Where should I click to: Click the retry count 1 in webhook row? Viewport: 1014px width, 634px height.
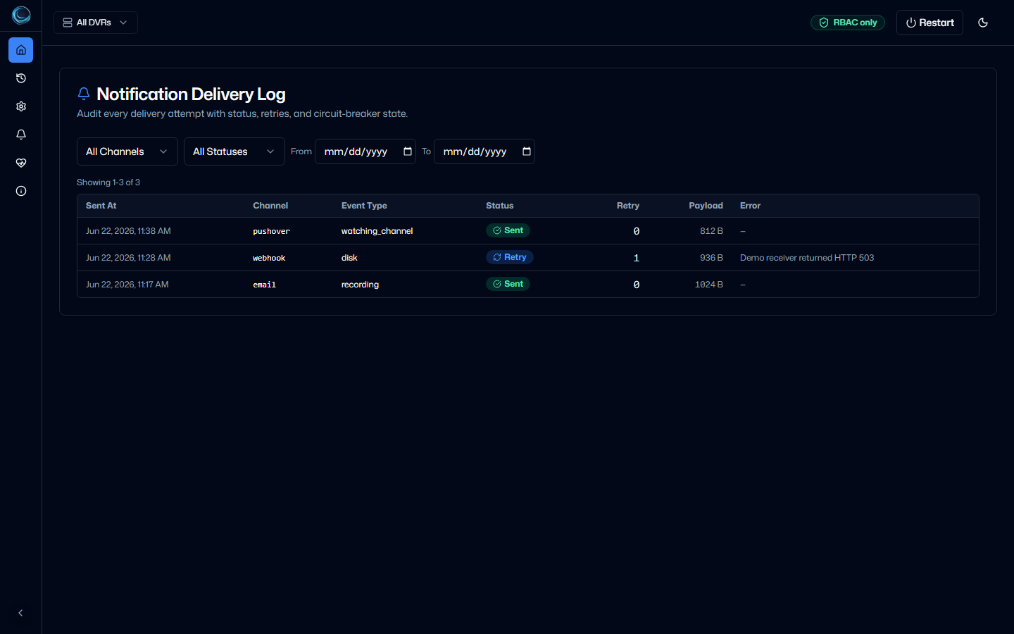tap(636, 258)
